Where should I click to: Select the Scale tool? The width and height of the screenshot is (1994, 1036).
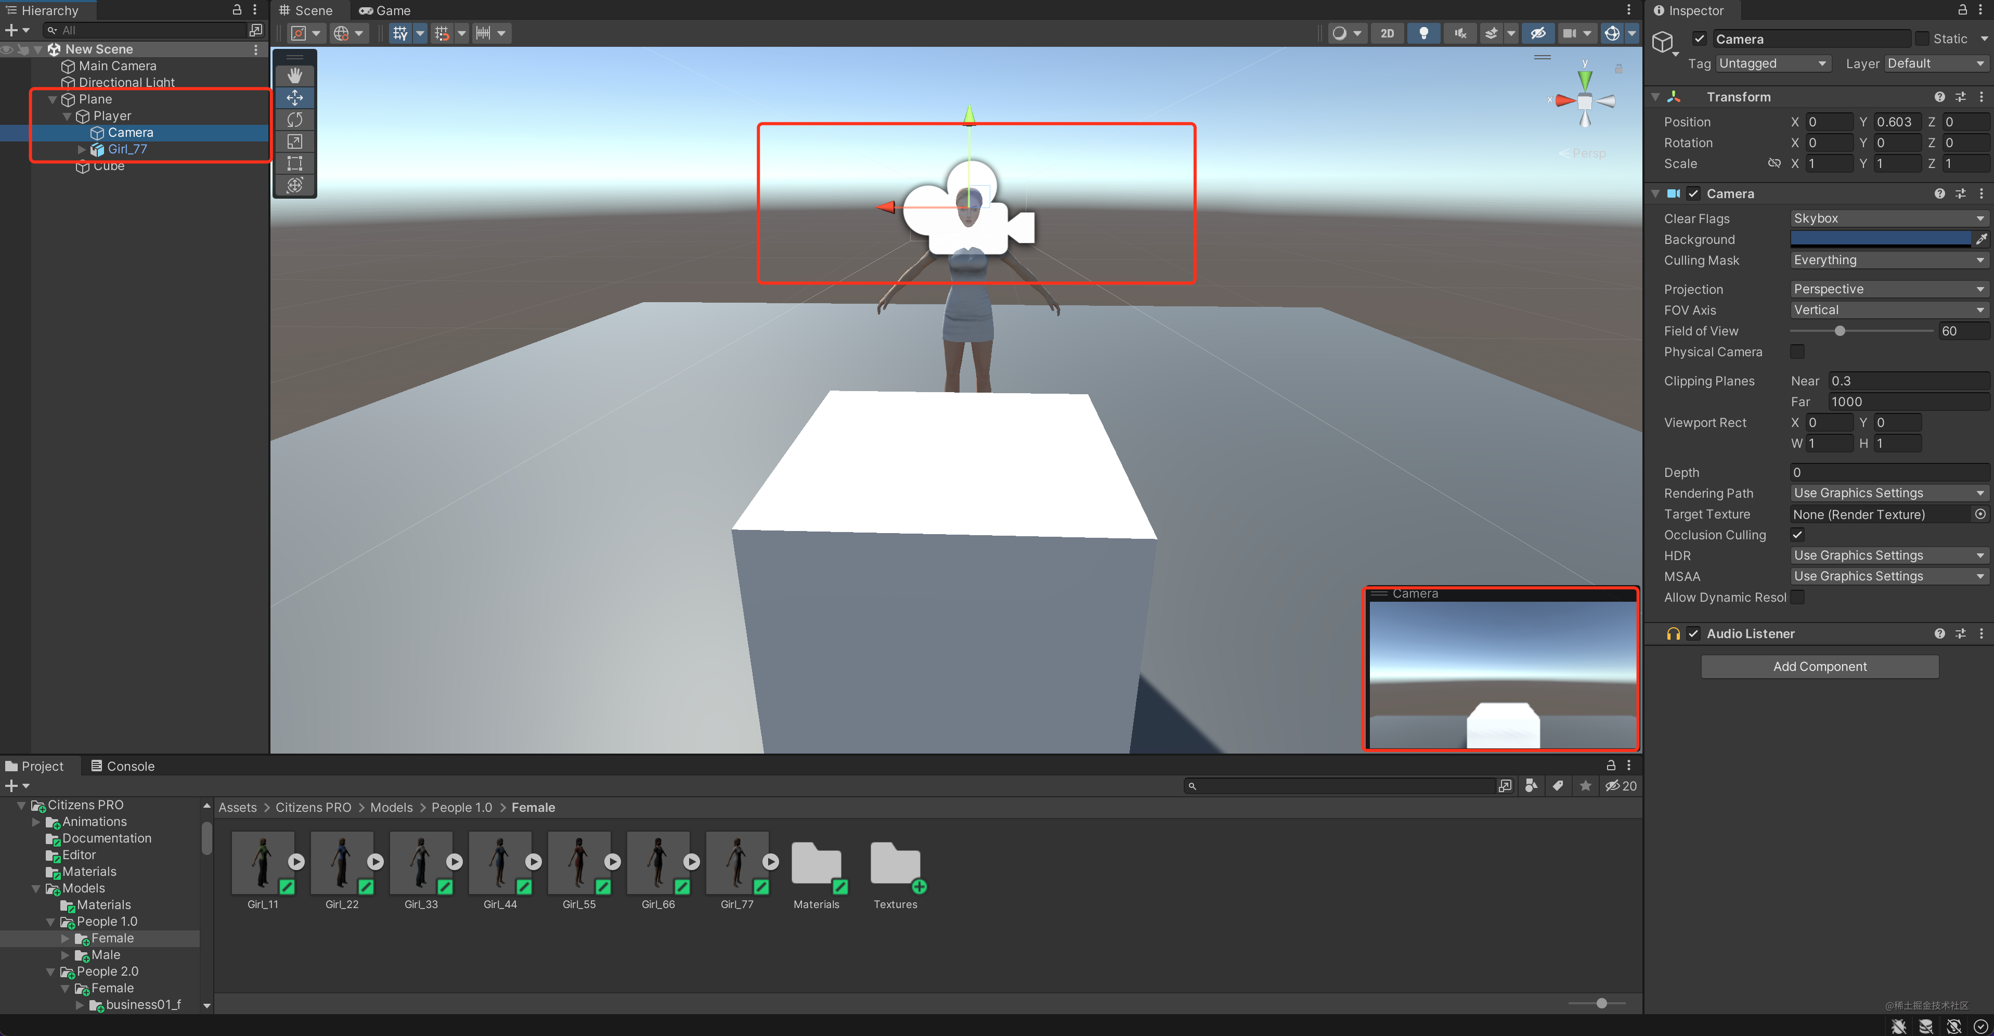(x=295, y=141)
